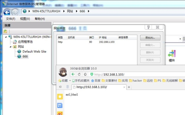Screen dimensions: 185x115
Task: Click the tab list back icon in browser
Action: coord(60,87)
